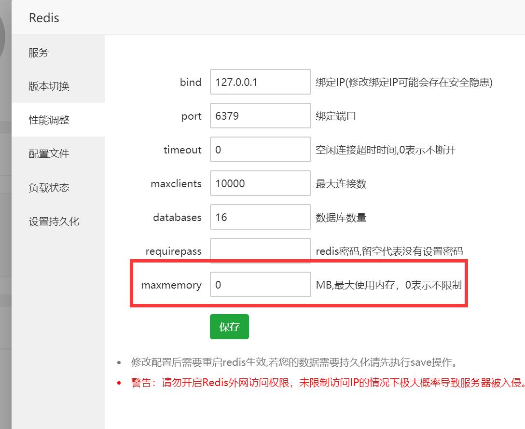Click the 绑定端口 description text
Screen dimensions: 525x429
pos(336,116)
